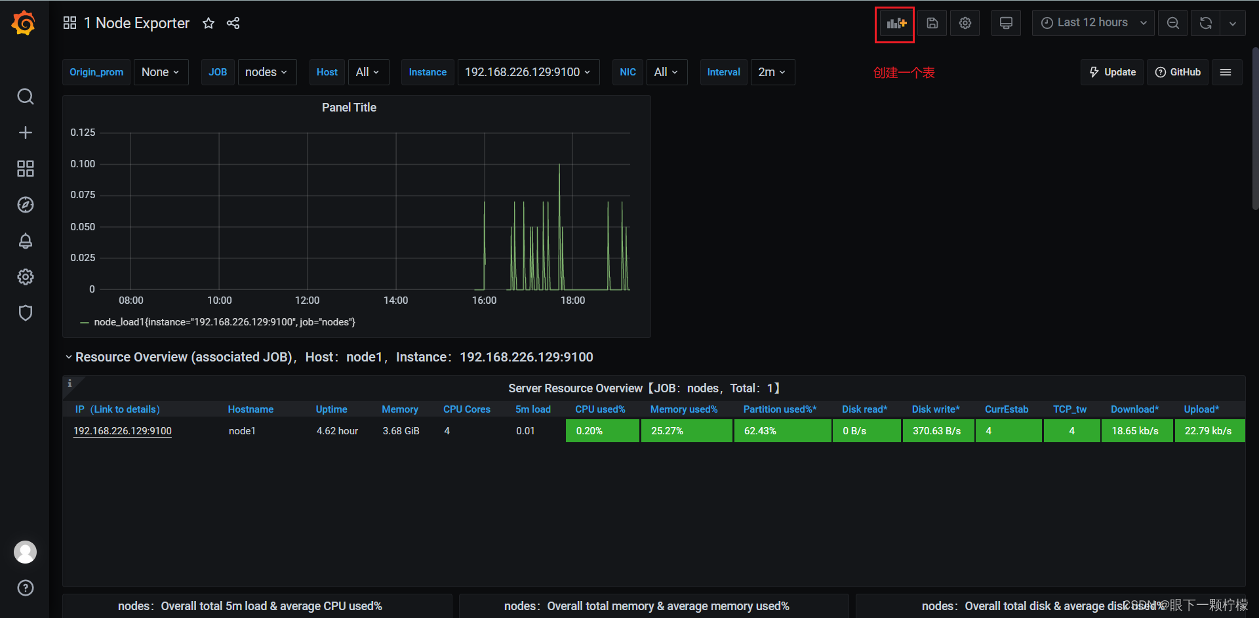Cycle view mode with monitor icon
Viewport: 1259px width, 618px height.
[1006, 23]
